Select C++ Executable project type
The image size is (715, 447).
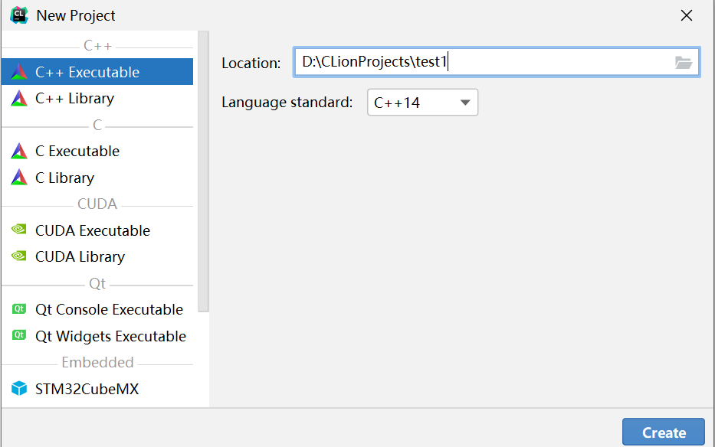point(97,71)
